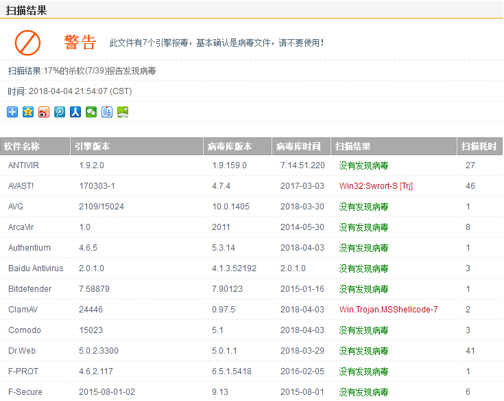Select the Bitdefender software name
This screenshot has height=401, width=504.
pos(30,289)
